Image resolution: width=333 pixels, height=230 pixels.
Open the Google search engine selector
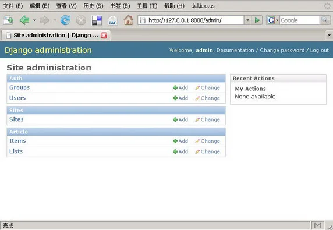[273, 20]
